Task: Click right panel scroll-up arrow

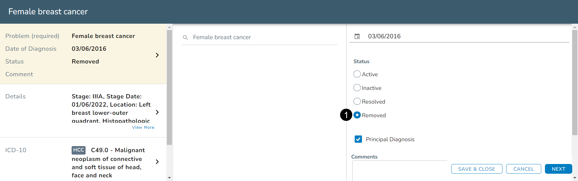Action: [575, 27]
